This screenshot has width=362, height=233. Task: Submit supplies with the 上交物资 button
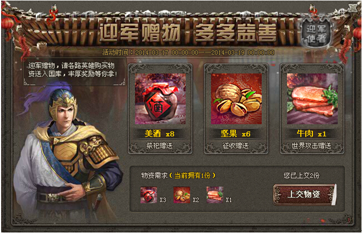click(304, 195)
